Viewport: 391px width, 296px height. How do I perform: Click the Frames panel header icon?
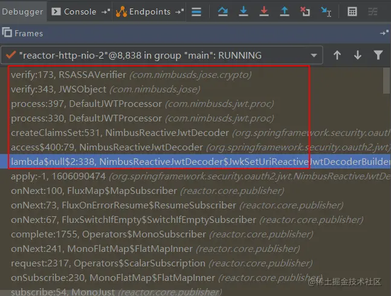(7, 33)
